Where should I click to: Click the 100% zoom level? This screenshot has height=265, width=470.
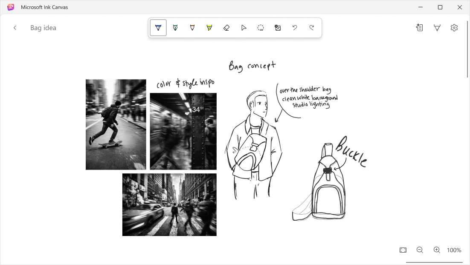pos(454,251)
